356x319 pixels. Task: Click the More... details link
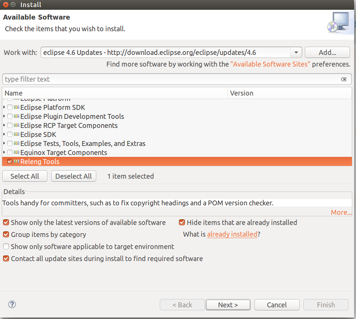point(341,212)
